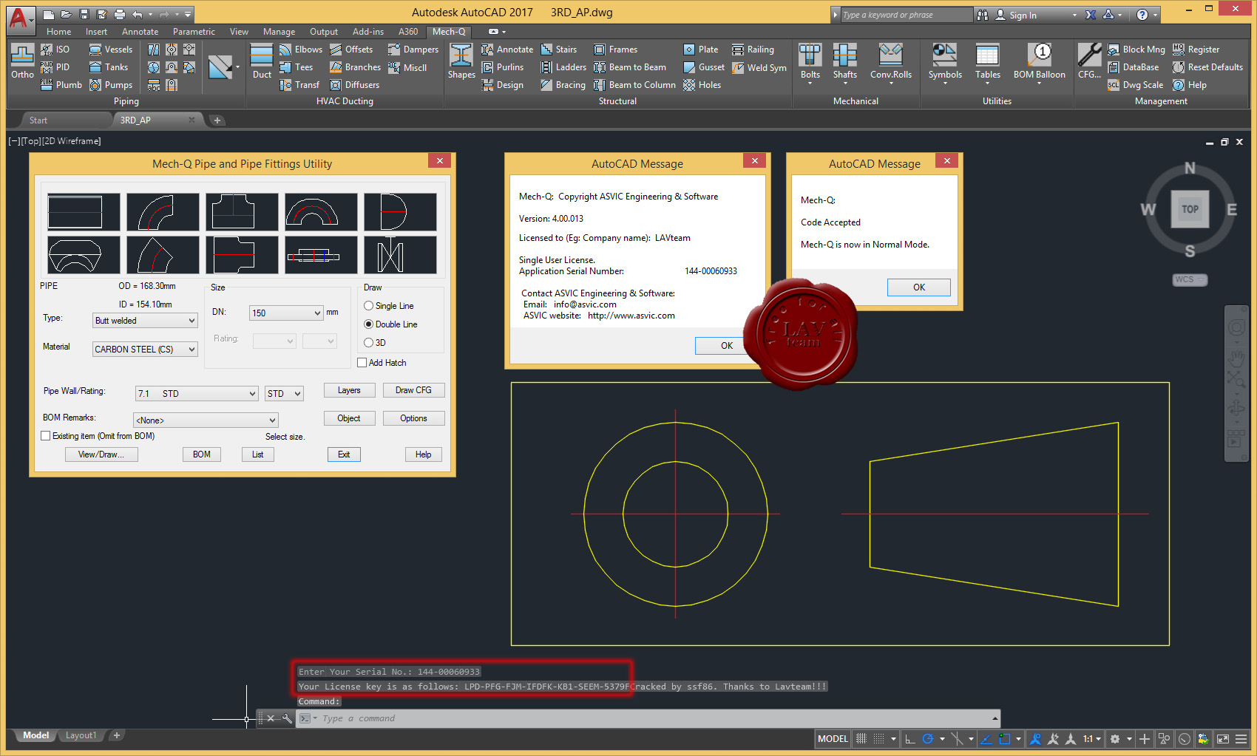
Task: Open the BOM Remarks dropdown
Action: (206, 420)
